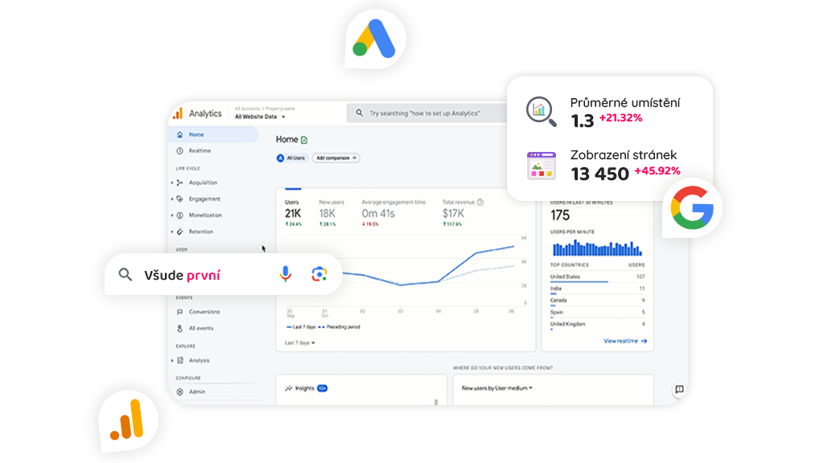Click the Add comparison button
The width and height of the screenshot is (824, 463).
click(x=336, y=158)
